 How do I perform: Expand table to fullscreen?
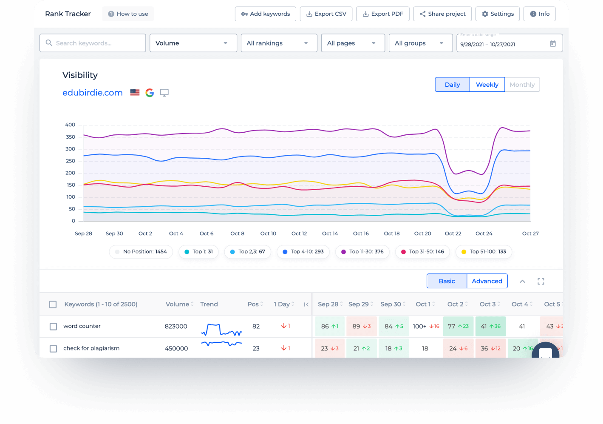pyautogui.click(x=541, y=282)
